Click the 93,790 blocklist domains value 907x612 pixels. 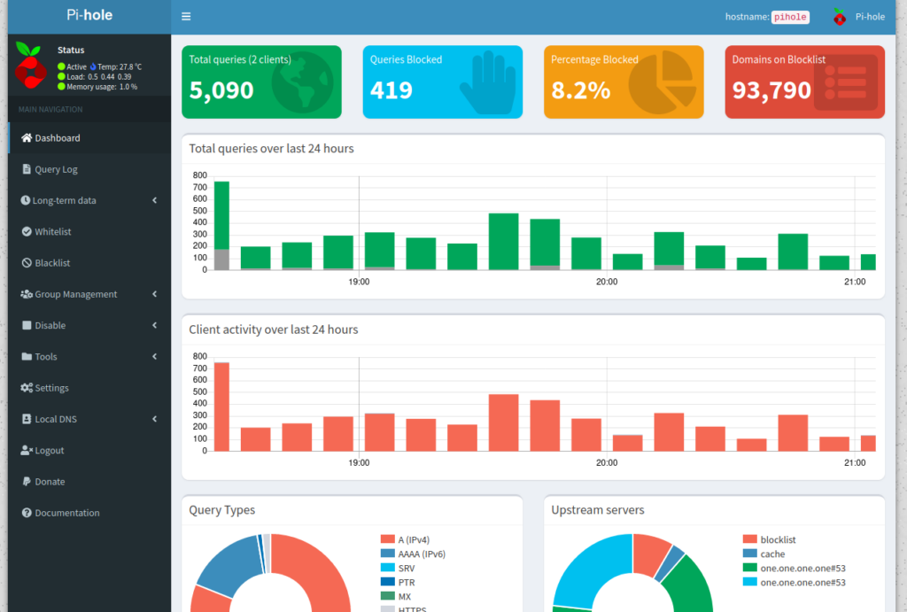click(771, 90)
